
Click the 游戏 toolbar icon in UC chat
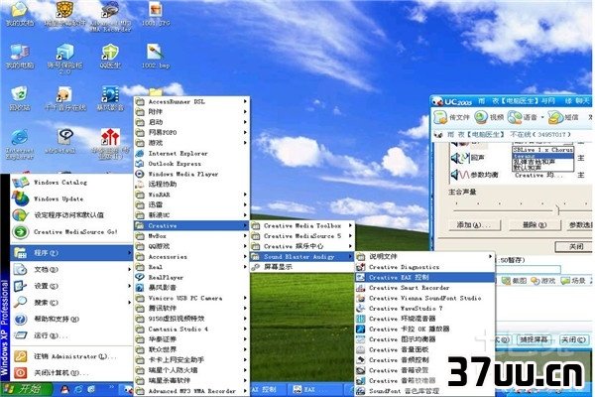[535, 281]
